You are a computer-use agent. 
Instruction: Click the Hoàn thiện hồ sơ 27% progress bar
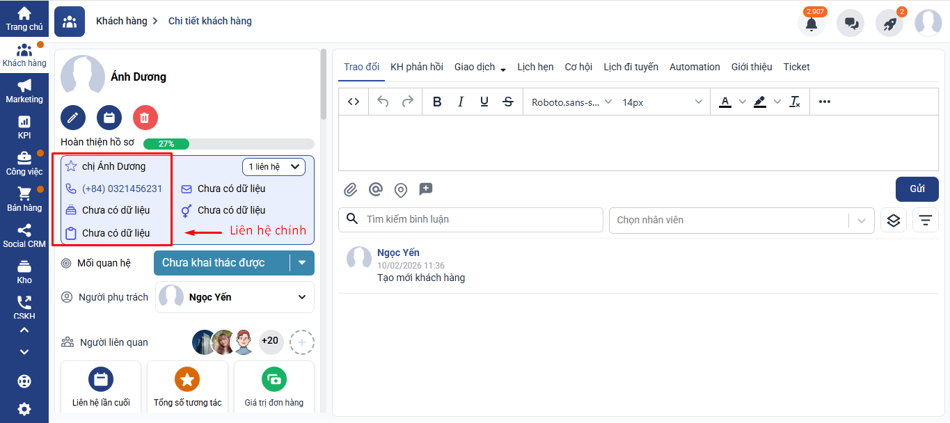(228, 144)
